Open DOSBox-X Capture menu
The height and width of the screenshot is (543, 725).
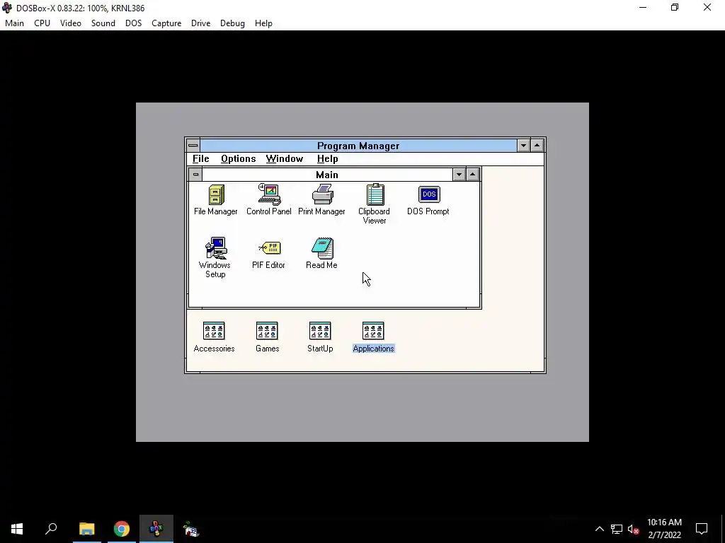pyautogui.click(x=166, y=23)
